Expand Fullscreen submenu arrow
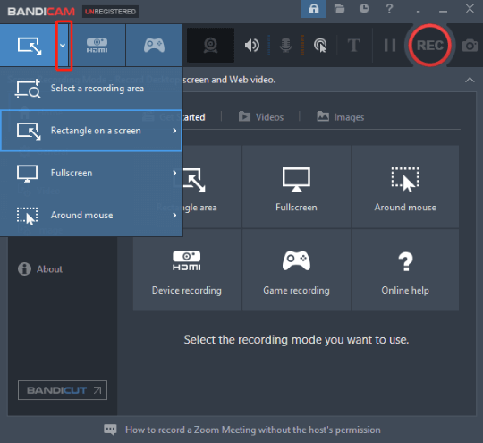The height and width of the screenshot is (443, 483). pos(174,173)
